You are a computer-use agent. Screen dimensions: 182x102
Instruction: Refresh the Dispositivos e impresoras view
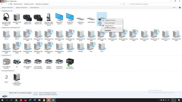point(124,4)
